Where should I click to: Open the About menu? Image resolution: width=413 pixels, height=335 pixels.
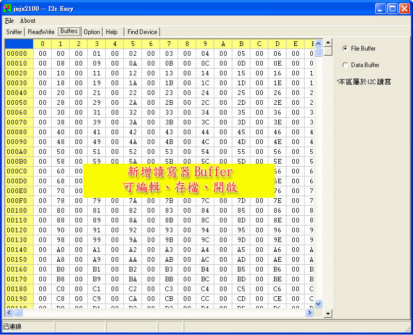click(27, 21)
